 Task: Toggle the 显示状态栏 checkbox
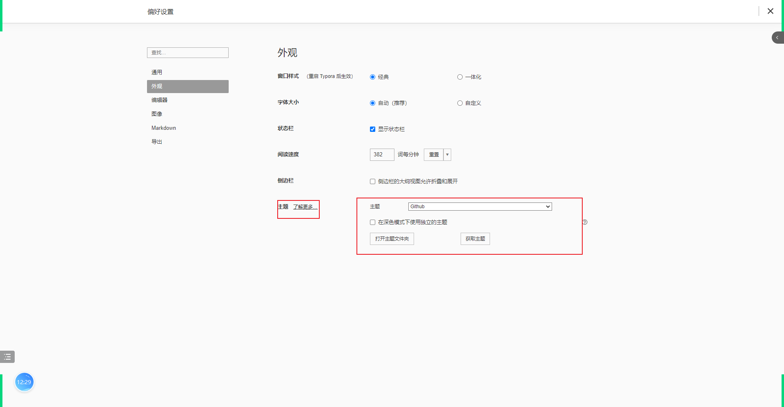point(372,129)
